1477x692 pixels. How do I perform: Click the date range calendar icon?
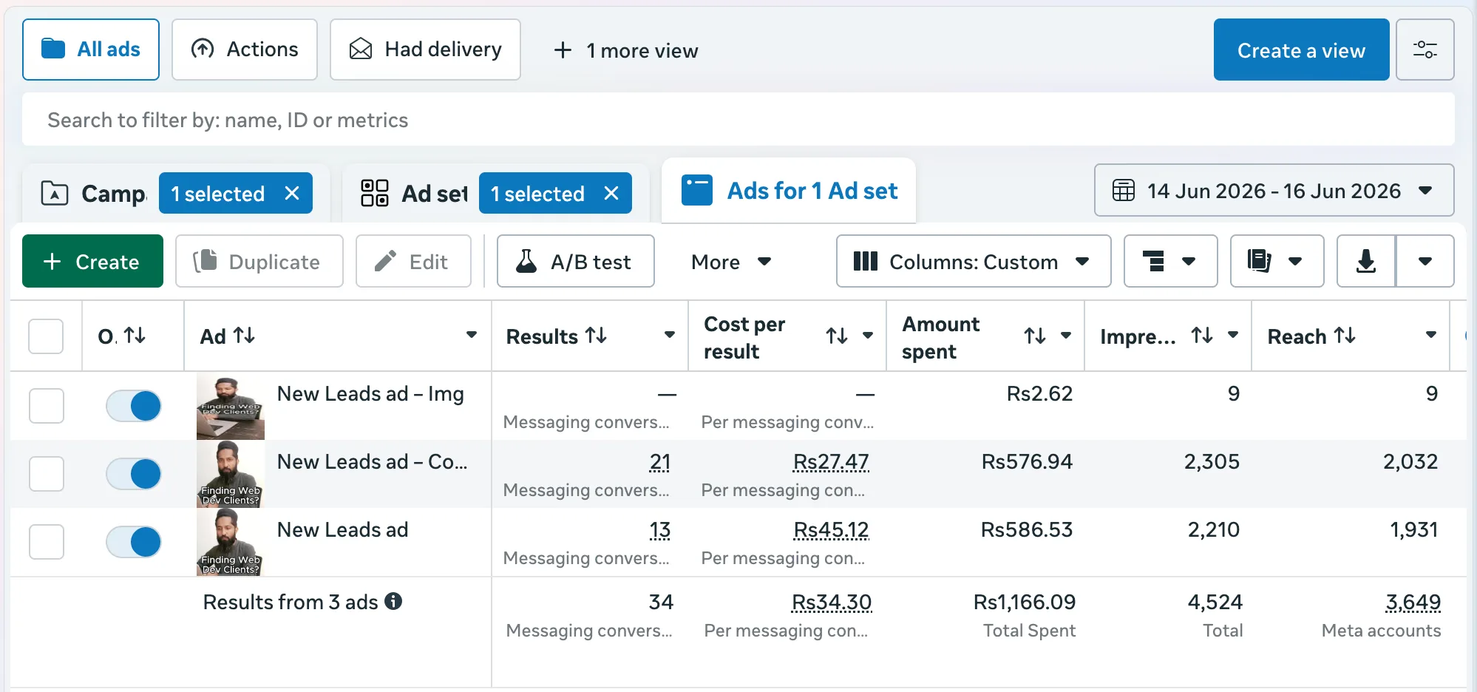coord(1124,191)
